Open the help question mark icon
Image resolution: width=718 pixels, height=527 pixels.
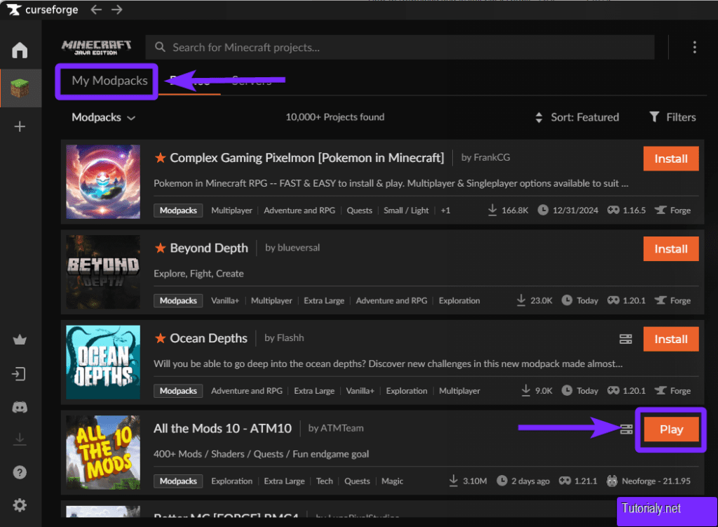[x=20, y=472]
